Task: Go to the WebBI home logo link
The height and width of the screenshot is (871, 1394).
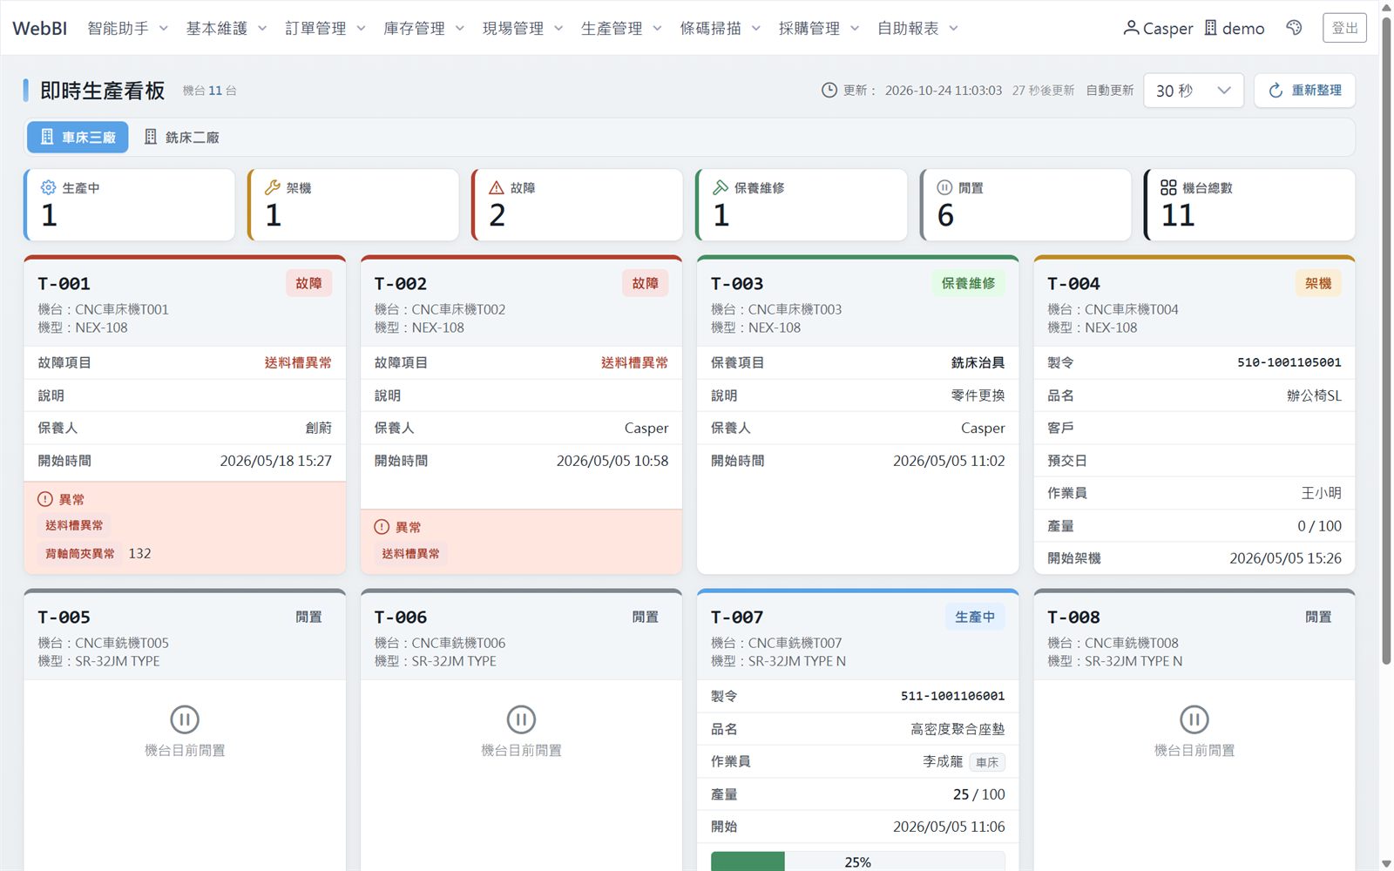Action: (40, 28)
